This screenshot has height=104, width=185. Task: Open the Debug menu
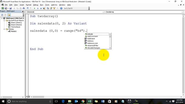click(36, 5)
